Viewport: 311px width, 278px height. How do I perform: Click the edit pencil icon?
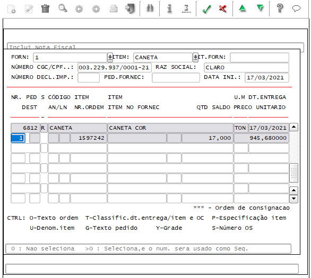pyautogui.click(x=29, y=9)
